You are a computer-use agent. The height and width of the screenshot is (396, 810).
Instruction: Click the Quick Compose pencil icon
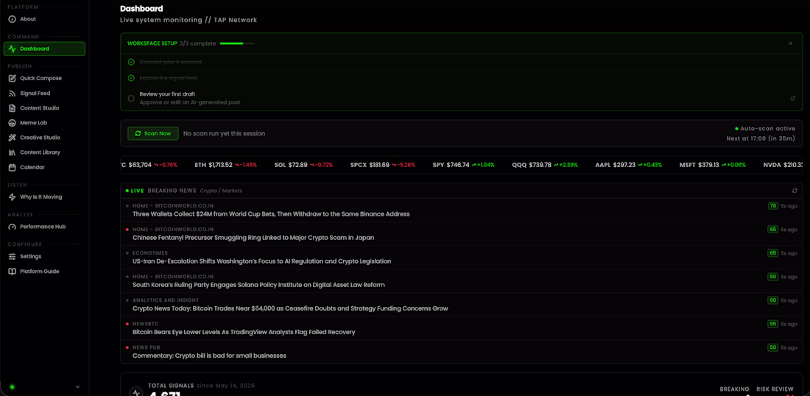tap(12, 79)
